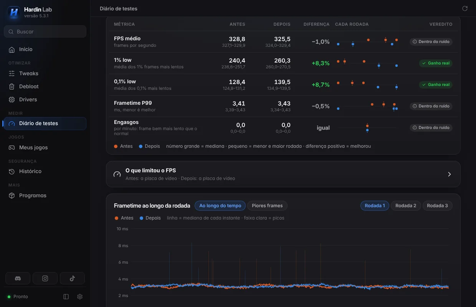This screenshot has height=307, width=476.
Task: Select the Ao longo do tempo tab
Action: (220, 206)
